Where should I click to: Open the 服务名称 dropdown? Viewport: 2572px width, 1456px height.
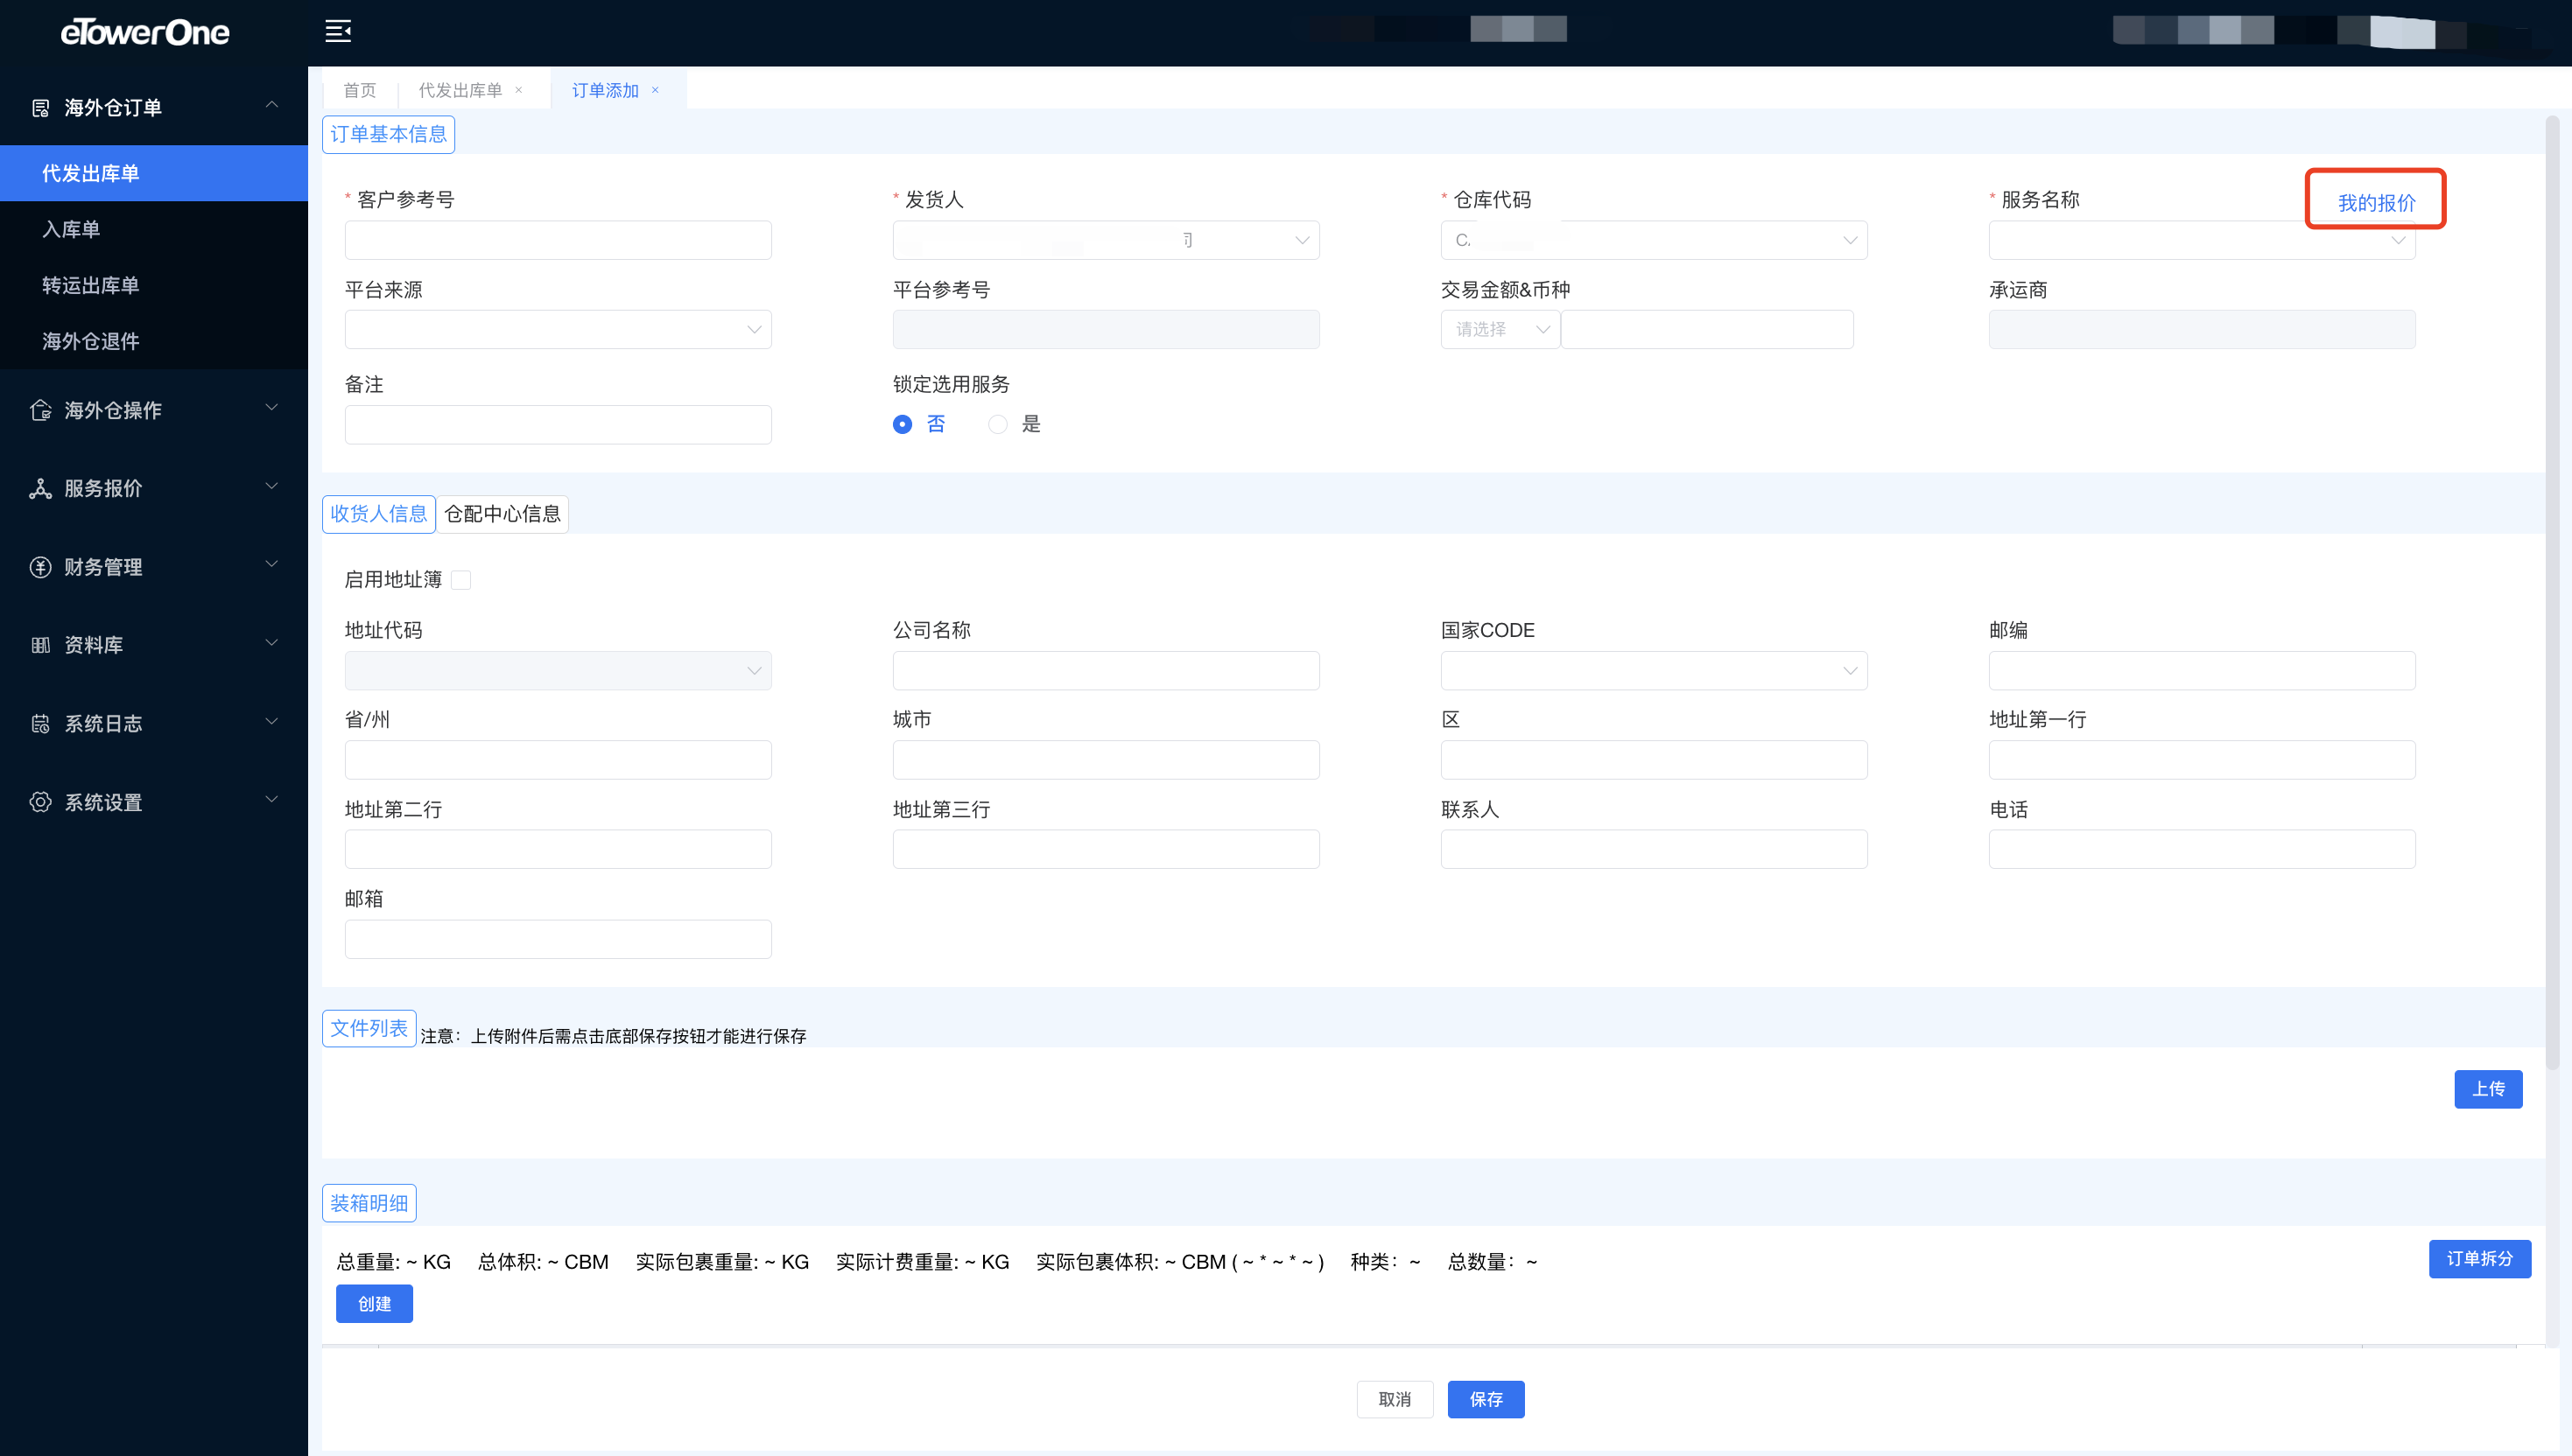coord(2202,240)
